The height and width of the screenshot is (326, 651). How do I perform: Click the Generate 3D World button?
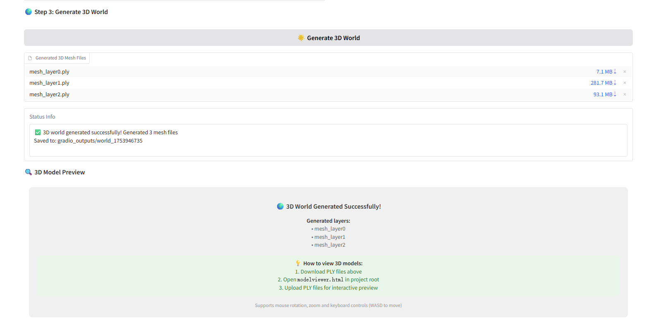pyautogui.click(x=328, y=38)
